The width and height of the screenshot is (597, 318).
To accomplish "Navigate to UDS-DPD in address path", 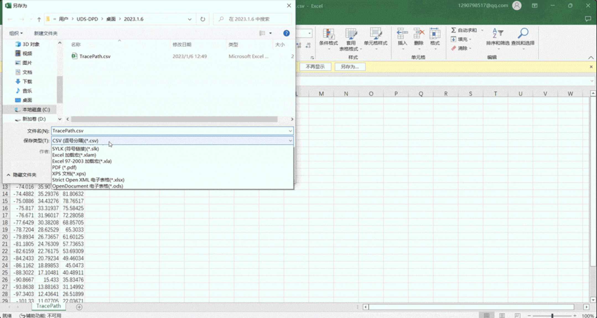I will pyautogui.click(x=87, y=19).
